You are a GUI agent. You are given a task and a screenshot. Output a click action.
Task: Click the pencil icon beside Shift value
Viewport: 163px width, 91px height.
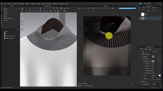[159, 66]
